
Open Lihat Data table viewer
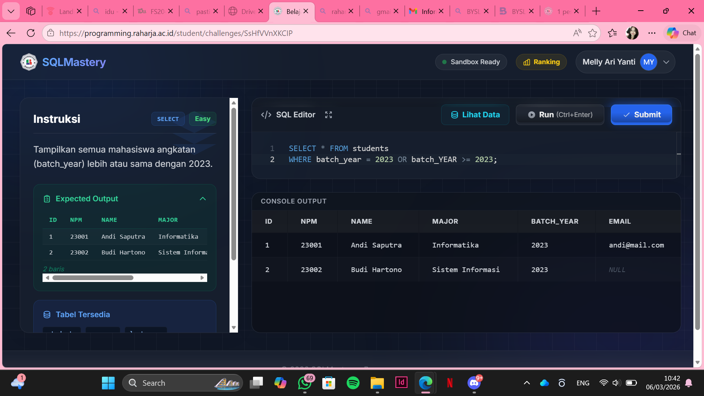tap(475, 115)
